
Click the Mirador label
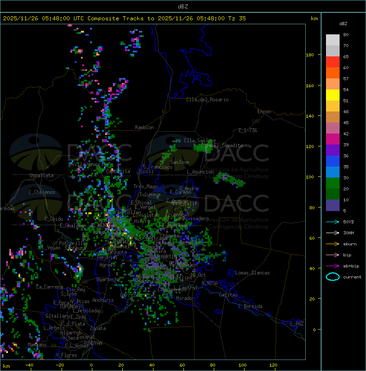pos(186,298)
